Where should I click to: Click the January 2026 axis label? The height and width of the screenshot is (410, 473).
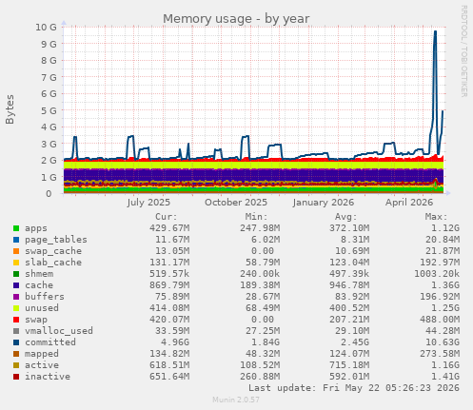pyautogui.click(x=324, y=203)
